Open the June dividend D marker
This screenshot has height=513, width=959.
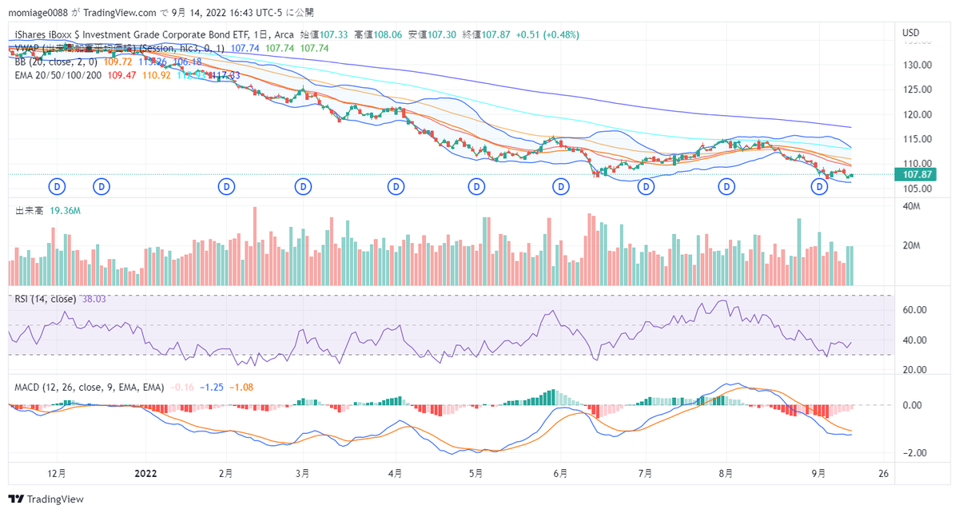561,186
